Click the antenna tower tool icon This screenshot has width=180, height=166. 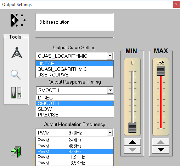pyautogui.click(x=17, y=53)
